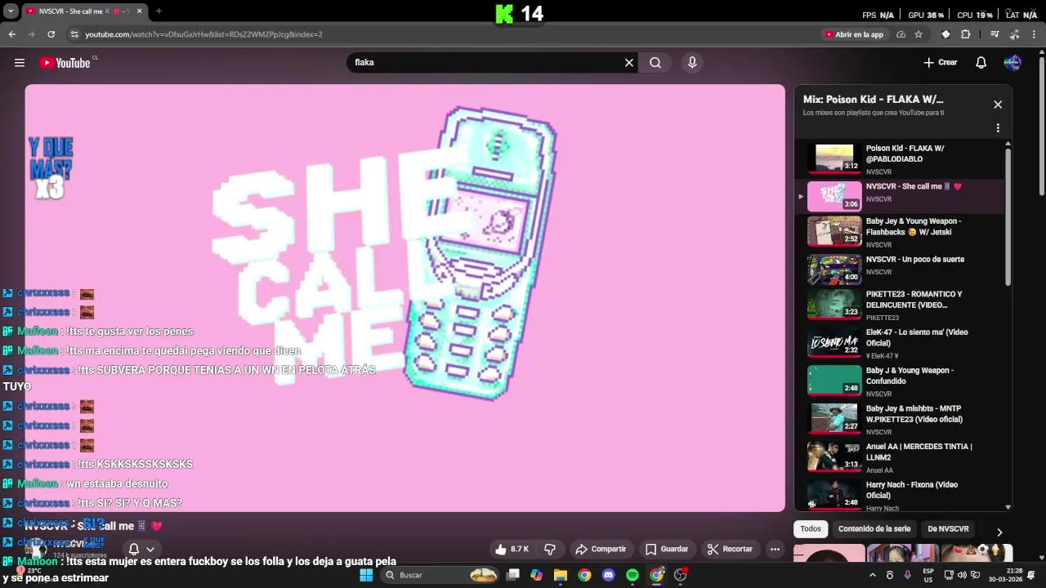This screenshot has height=588, width=1046.
Task: Select the 'NVSCVR - She call me' browser tab
Action: [x=84, y=11]
